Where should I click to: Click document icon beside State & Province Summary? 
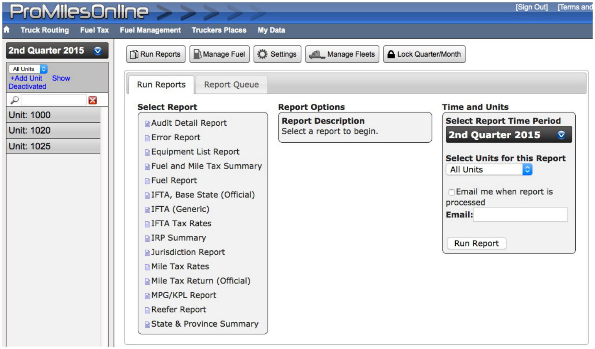pyautogui.click(x=147, y=325)
